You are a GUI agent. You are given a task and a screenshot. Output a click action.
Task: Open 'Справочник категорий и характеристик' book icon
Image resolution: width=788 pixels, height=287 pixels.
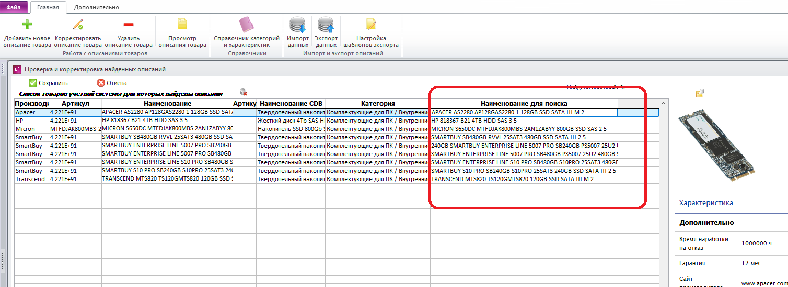point(247,25)
